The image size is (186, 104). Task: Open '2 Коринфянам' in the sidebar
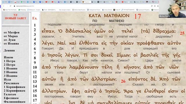(x=15, y=91)
